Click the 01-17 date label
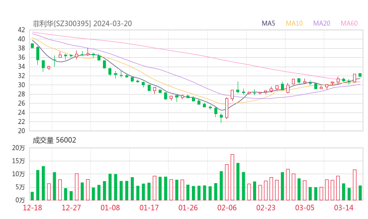Screen dimensions: 368x219 tap(149, 208)
